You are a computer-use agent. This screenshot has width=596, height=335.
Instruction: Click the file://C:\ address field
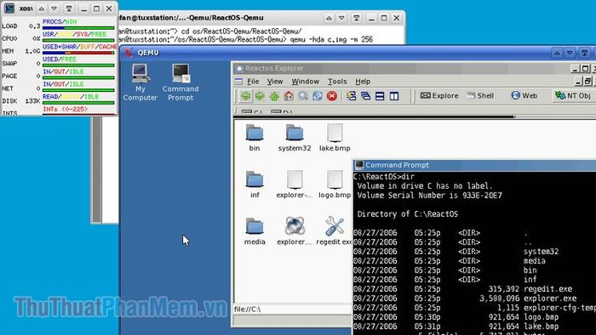coord(293,309)
